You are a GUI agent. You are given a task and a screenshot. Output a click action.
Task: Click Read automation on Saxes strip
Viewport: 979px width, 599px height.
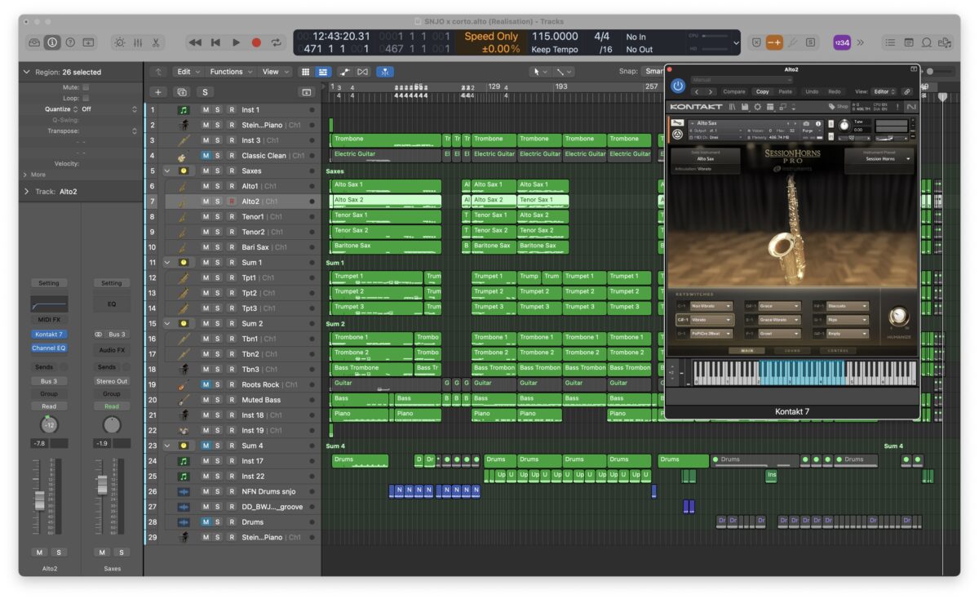(x=112, y=406)
